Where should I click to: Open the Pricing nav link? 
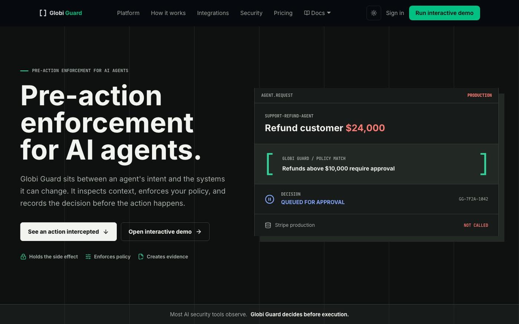pos(283,13)
